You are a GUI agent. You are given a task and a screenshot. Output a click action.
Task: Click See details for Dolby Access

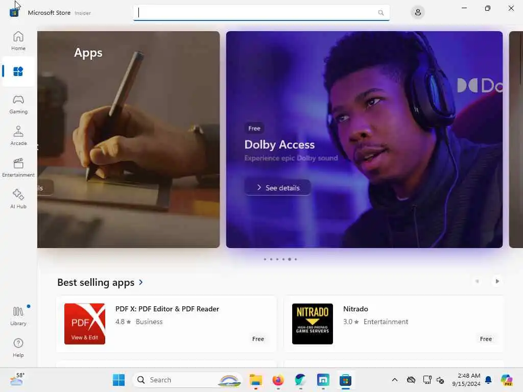(x=277, y=188)
